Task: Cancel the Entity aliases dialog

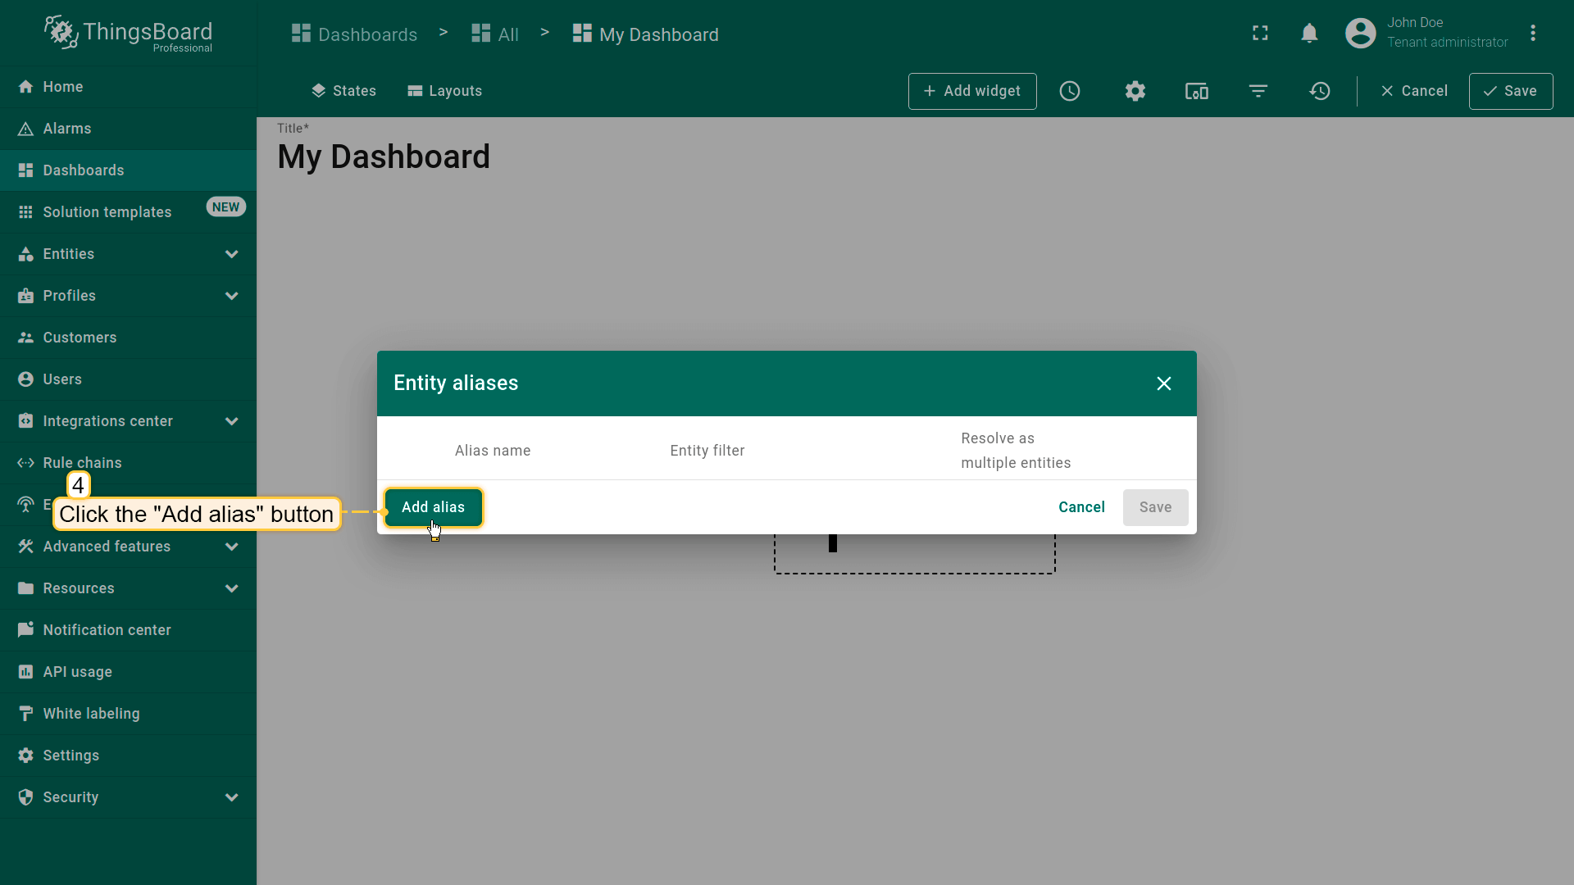Action: [1081, 507]
